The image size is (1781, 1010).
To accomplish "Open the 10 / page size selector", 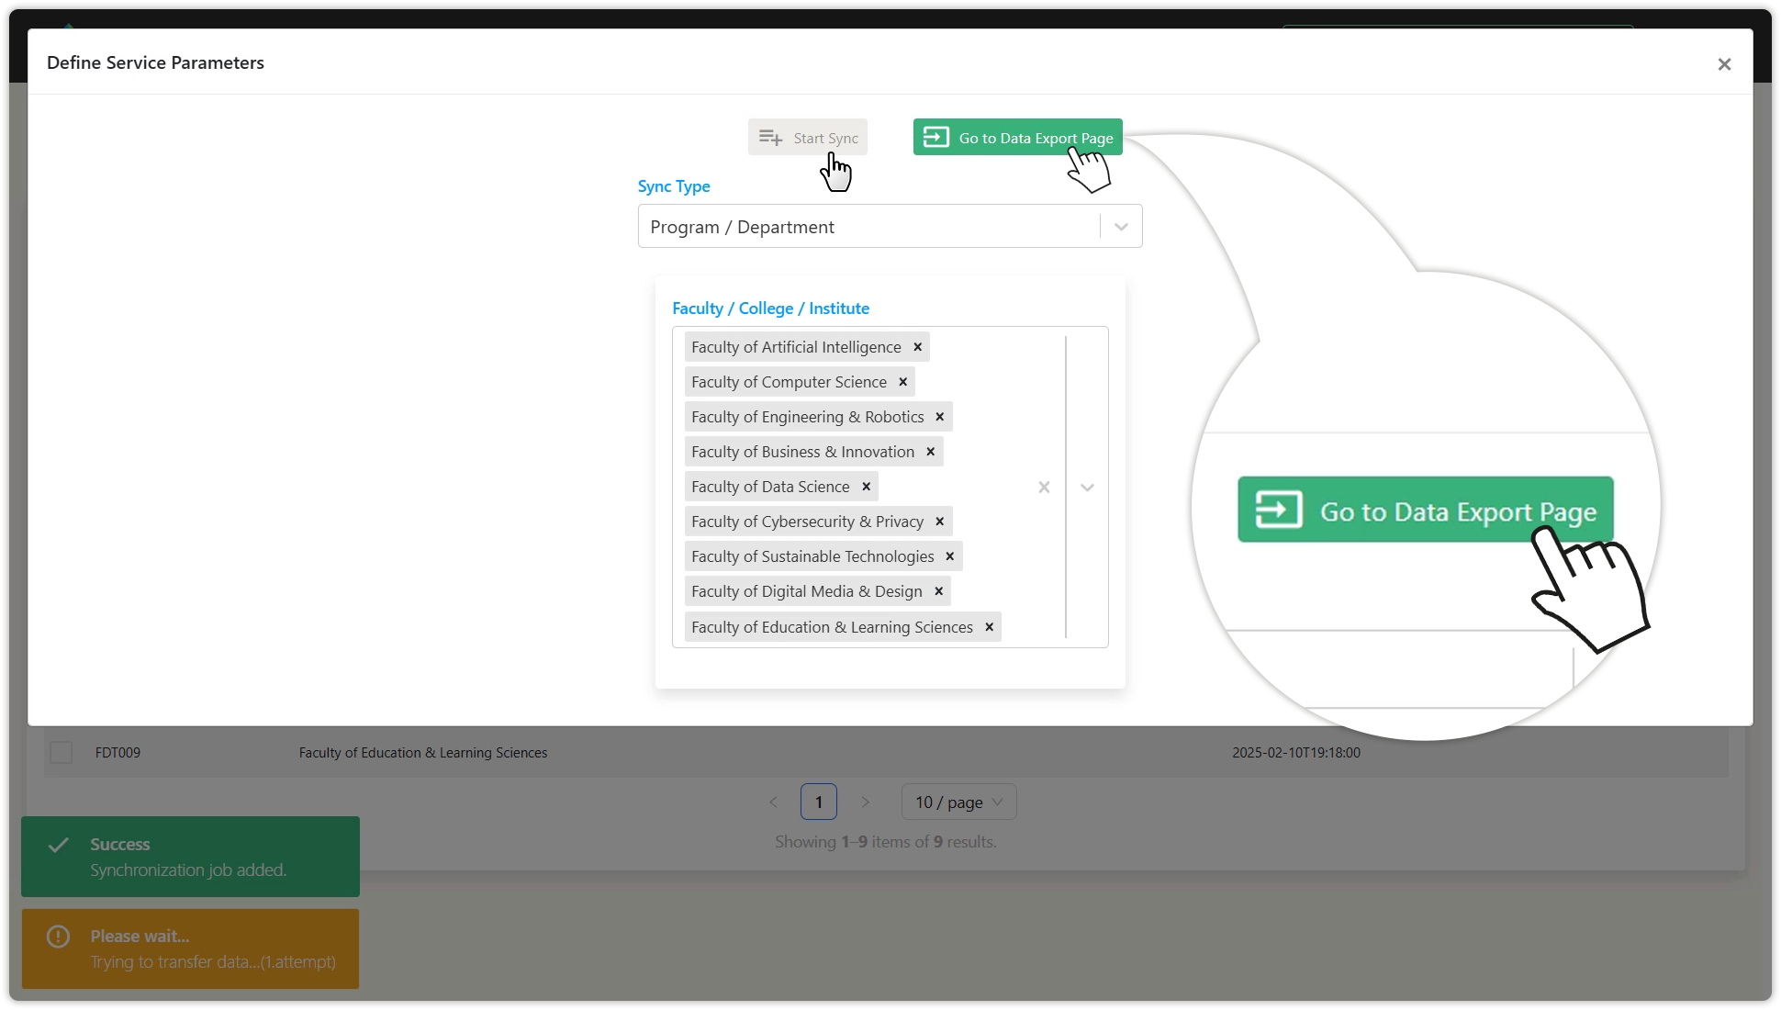I will [x=958, y=802].
